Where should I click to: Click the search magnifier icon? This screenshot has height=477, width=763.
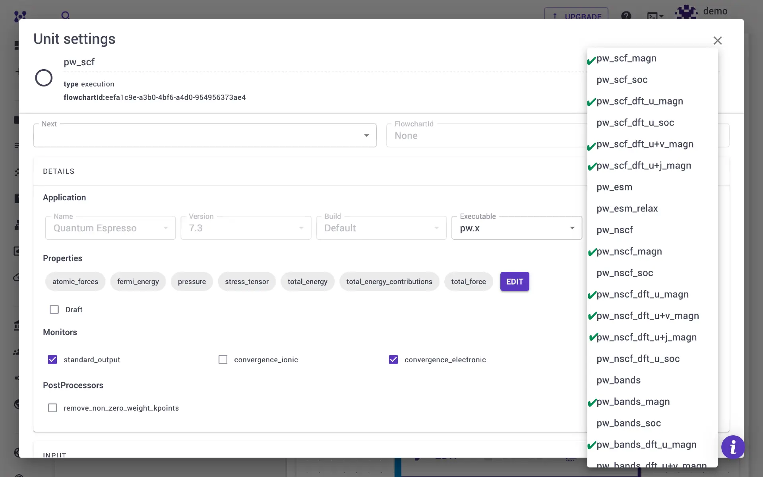[x=66, y=16]
